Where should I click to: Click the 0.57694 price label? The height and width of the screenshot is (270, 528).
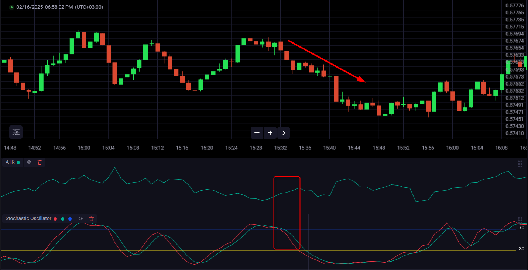(x=515, y=34)
